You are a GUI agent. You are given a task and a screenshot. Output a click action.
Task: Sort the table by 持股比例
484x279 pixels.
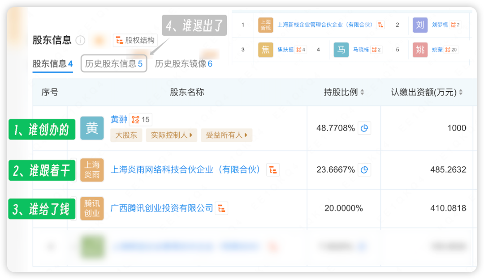362,92
